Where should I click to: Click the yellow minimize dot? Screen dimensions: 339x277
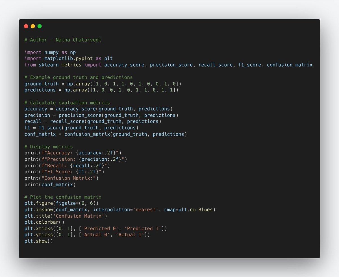click(33, 26)
